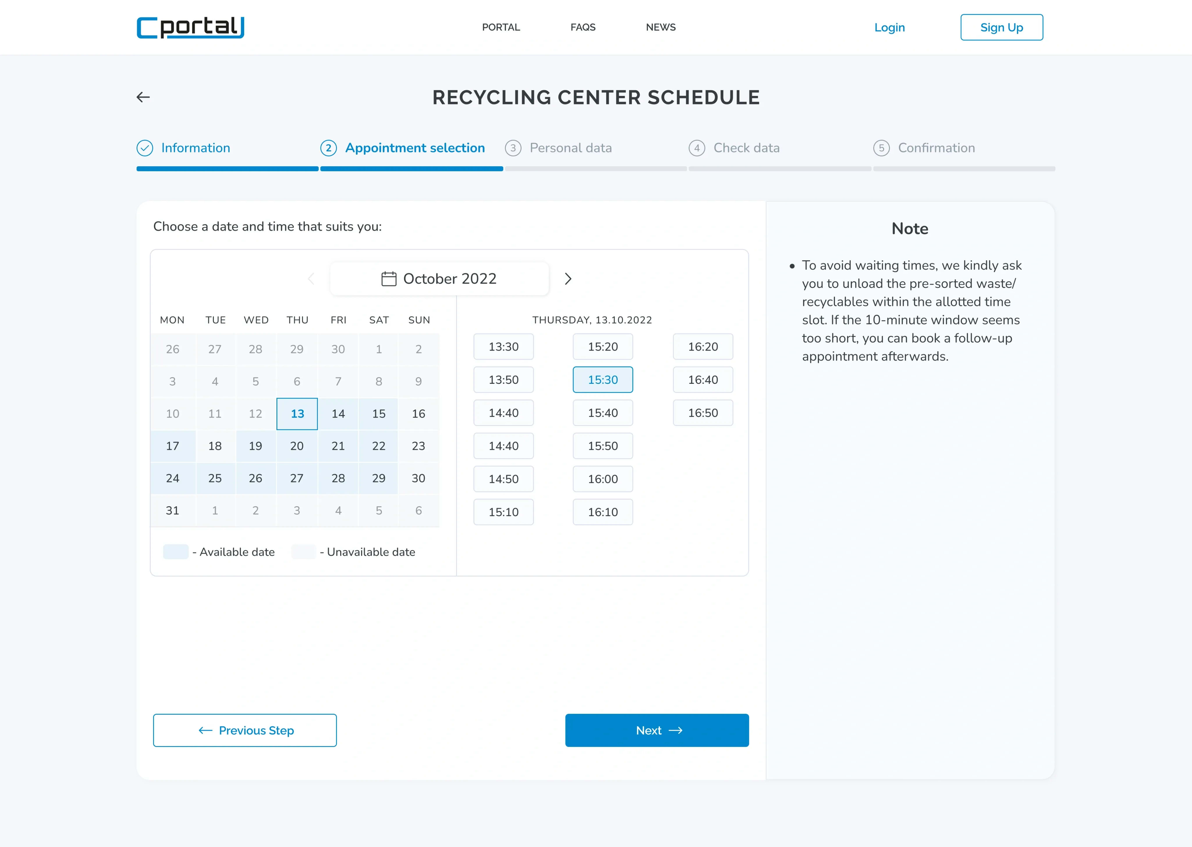Select the 15:30 time slot
This screenshot has width=1192, height=847.
tap(602, 380)
